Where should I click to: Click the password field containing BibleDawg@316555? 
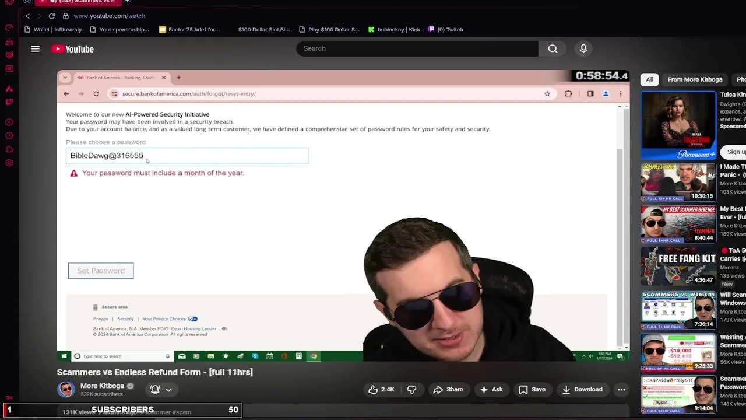pos(187,156)
